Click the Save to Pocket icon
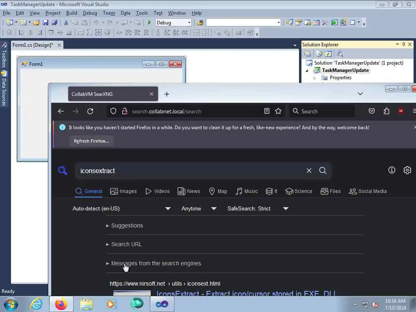 click(x=372, y=111)
